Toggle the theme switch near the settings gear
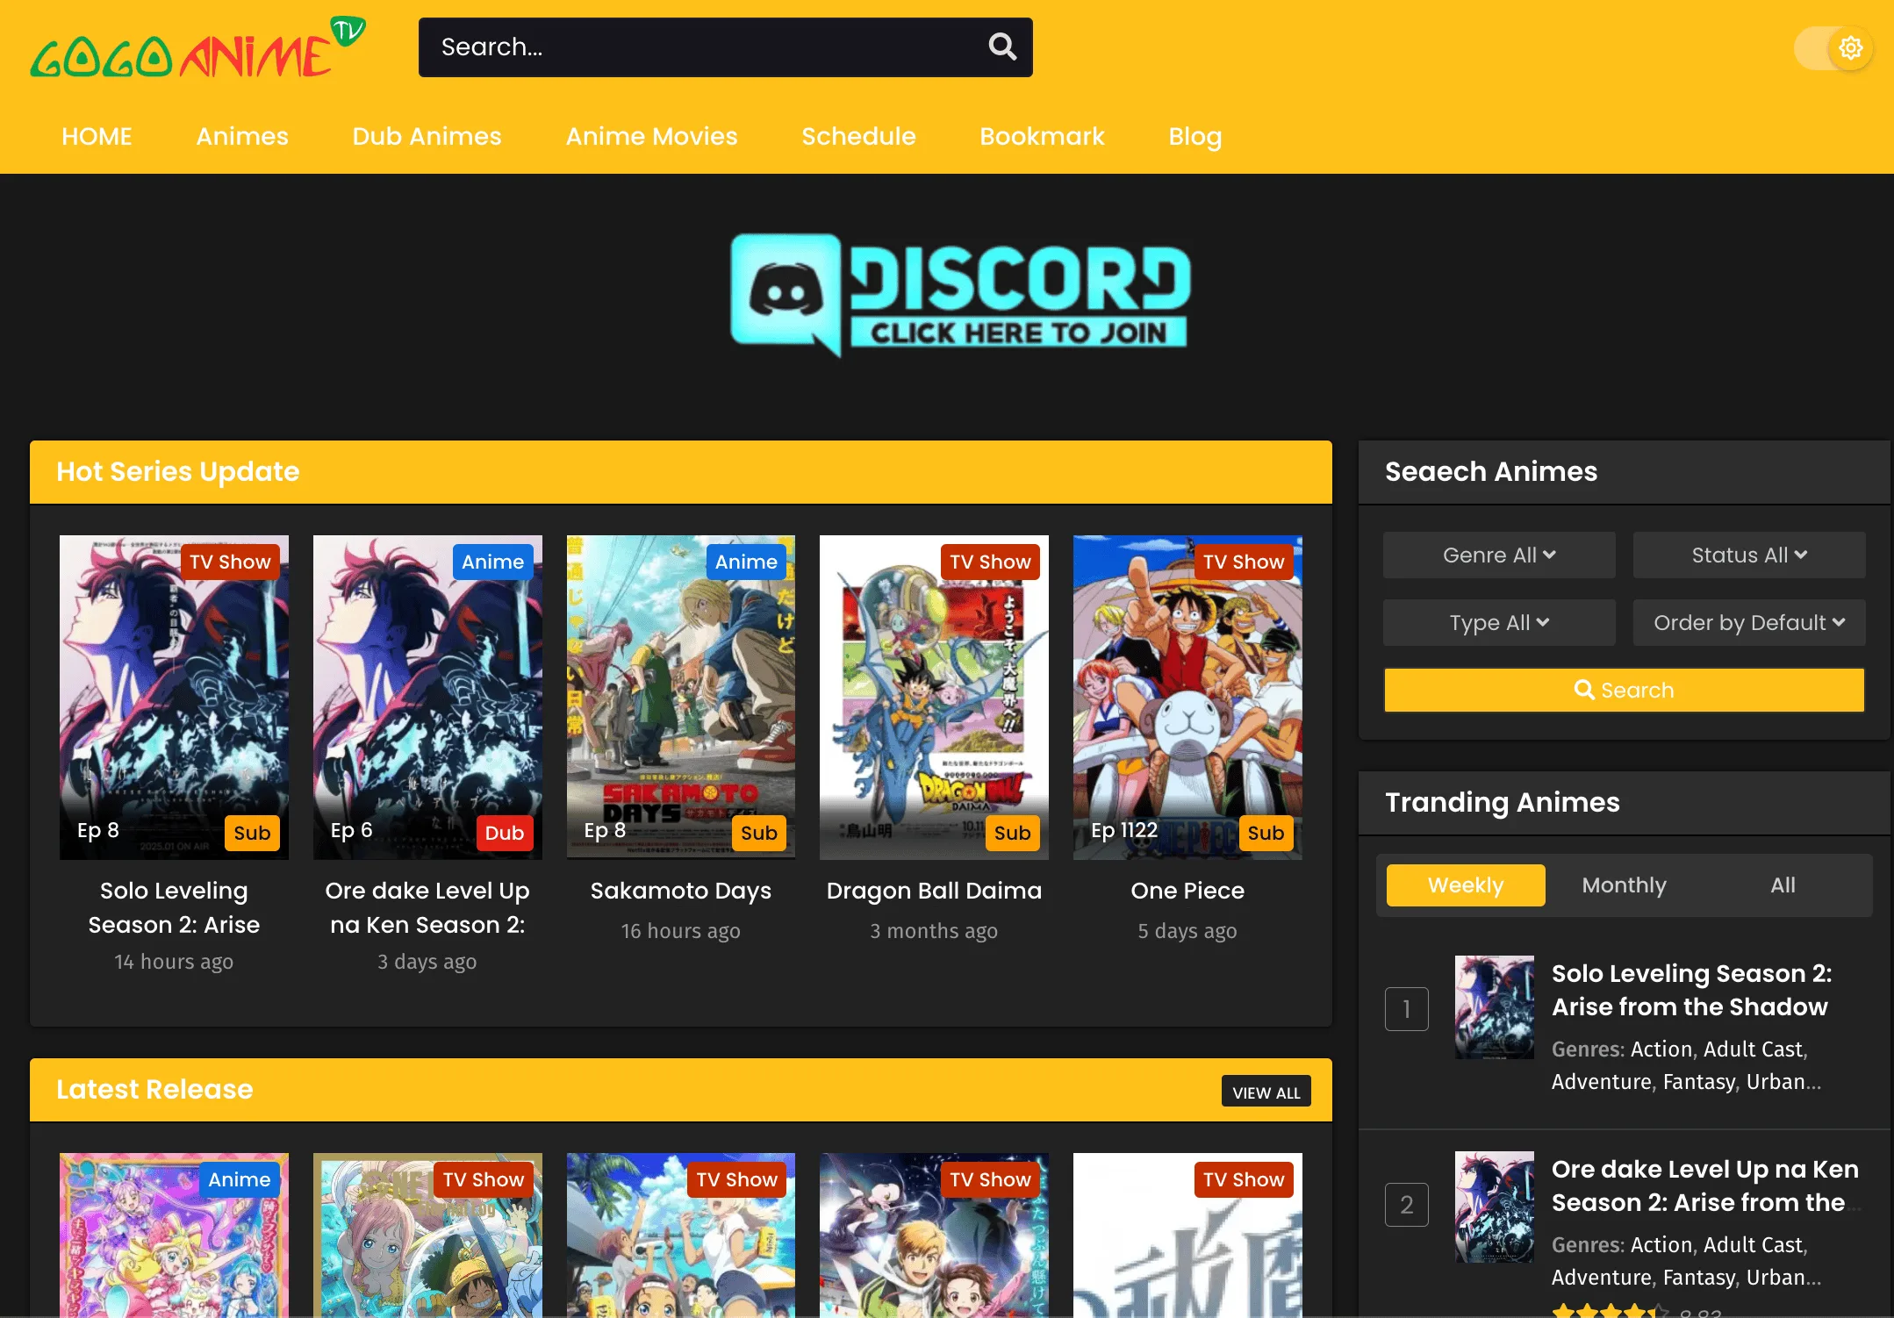1894x1318 pixels. point(1813,47)
